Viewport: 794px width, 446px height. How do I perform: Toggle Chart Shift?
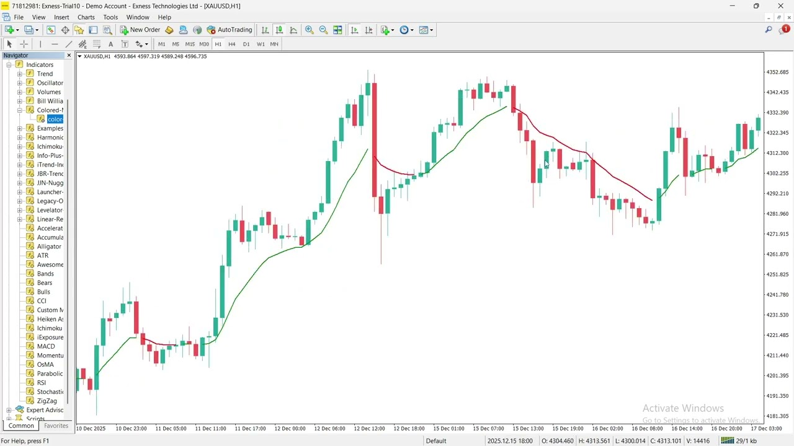pos(369,30)
